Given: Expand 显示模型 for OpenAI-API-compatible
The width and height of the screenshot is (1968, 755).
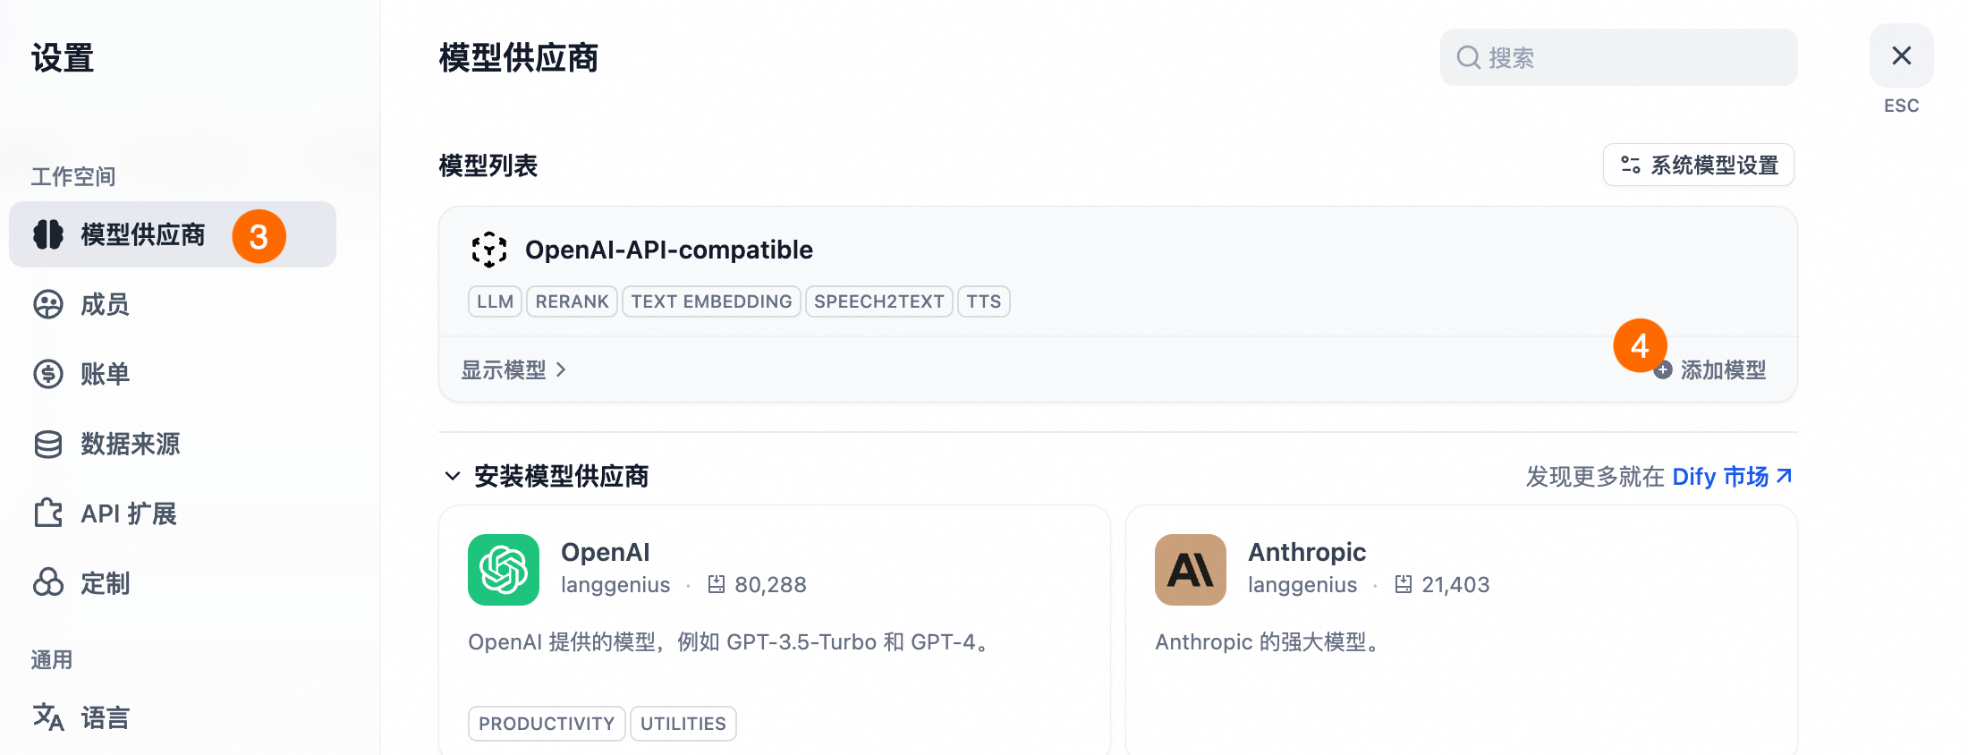Looking at the screenshot, I should tap(514, 370).
